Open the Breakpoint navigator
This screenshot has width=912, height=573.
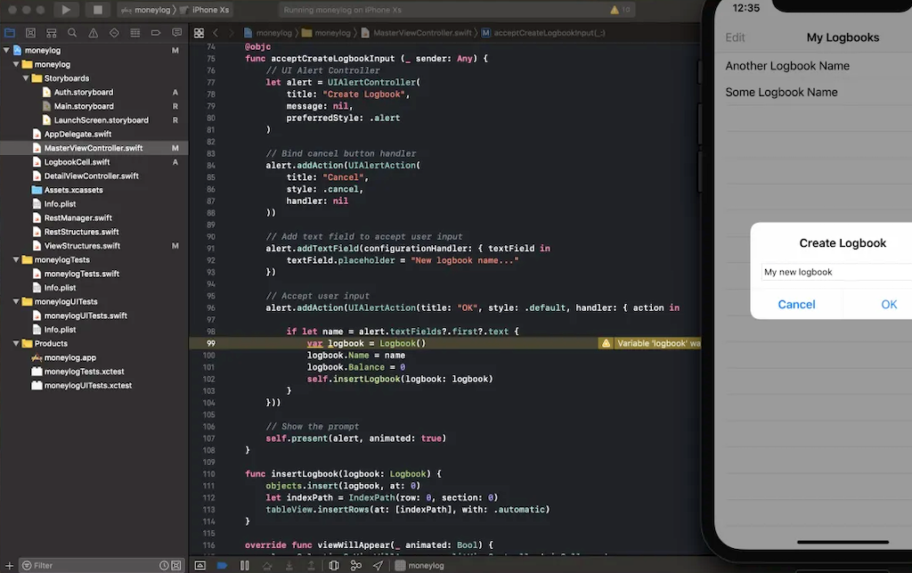156,33
